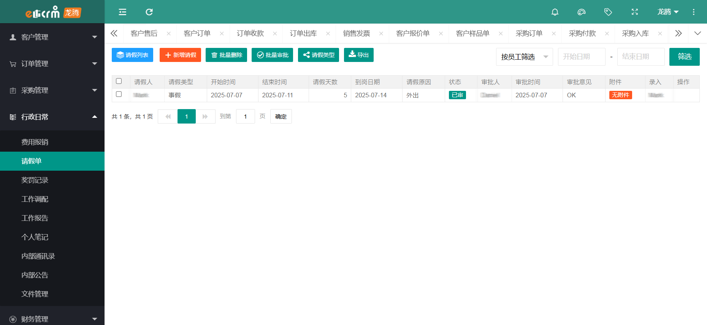
Task: Collapse the 行政日常 sidebar menu
Action: point(52,117)
